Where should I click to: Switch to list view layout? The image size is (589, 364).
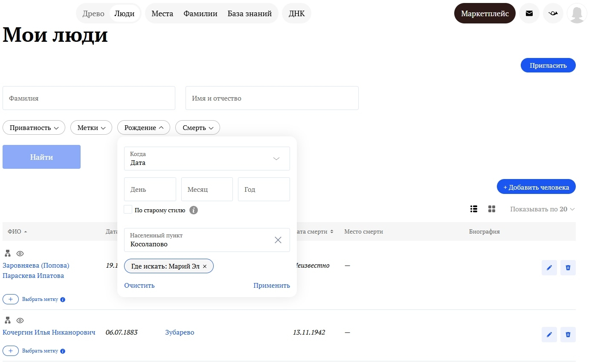pos(473,209)
